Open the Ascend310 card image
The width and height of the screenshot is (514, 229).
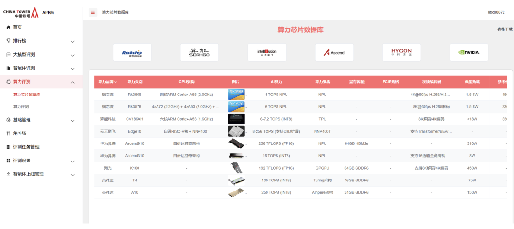(x=236, y=156)
